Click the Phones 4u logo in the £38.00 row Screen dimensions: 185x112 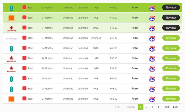pos(152,69)
